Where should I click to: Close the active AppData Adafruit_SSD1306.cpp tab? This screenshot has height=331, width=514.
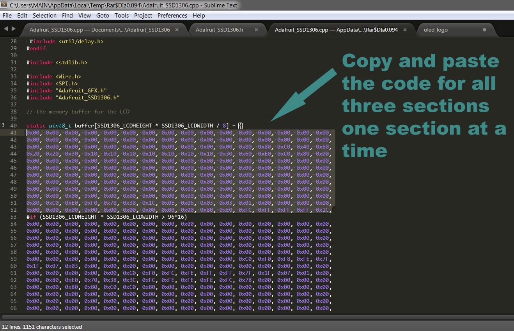[405, 30]
